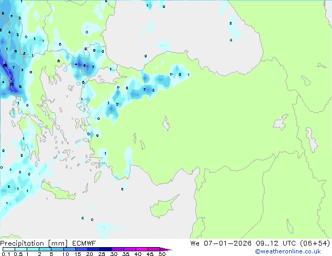
Task: Click the 5–10 mm legend color swatch
Action: [57, 249]
